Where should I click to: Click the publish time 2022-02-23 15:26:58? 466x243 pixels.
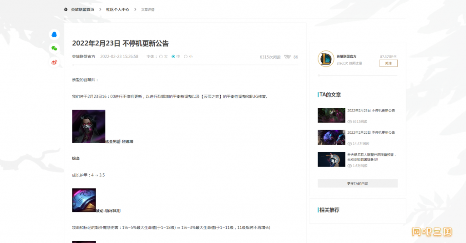(x=119, y=56)
